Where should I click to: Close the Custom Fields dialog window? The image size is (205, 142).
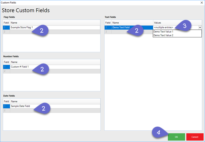pos(201,2)
